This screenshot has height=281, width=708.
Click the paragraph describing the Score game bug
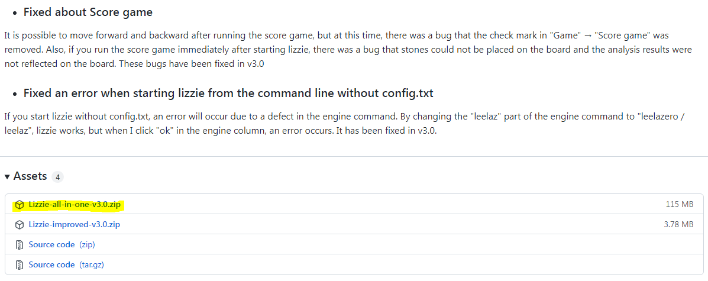pyautogui.click(x=348, y=49)
